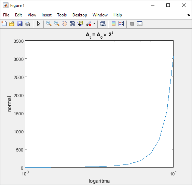
Task: Click the Link Plot toolbar button
Action: (103, 24)
